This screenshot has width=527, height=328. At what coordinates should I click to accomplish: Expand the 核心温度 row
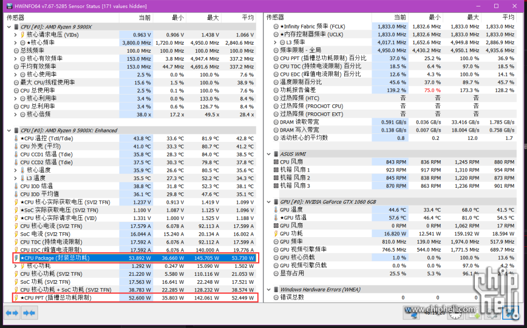(16, 170)
